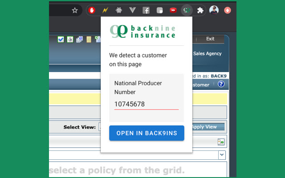
Task: Click the BACK9 logged-in username
Action: [219, 76]
